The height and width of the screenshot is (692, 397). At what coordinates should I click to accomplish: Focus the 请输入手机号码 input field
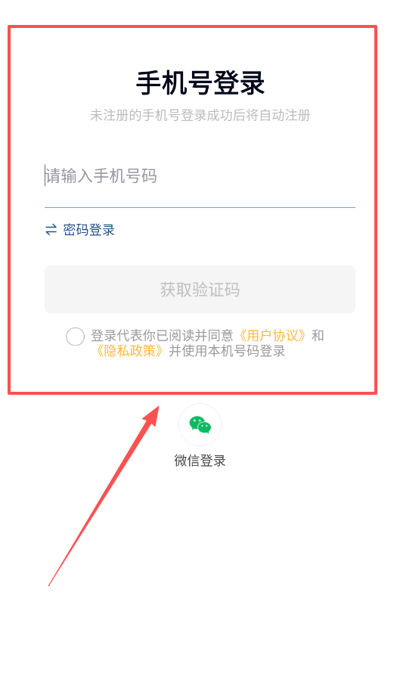coord(200,176)
